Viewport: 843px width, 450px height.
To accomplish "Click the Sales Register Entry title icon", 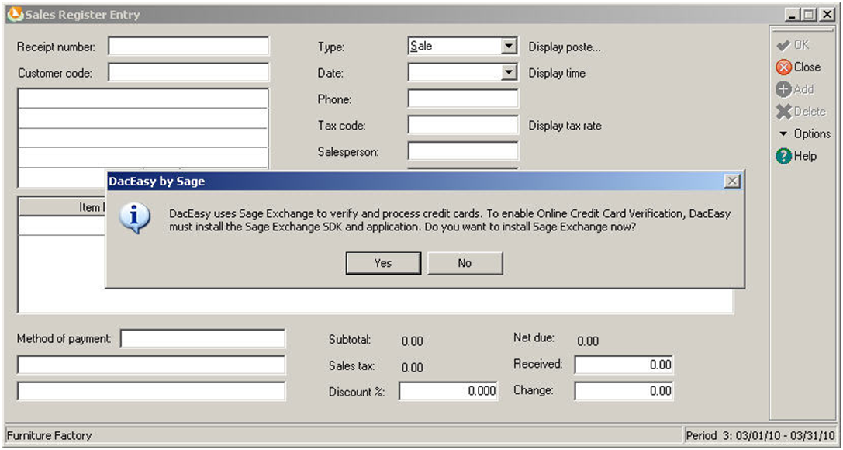I will point(15,15).
